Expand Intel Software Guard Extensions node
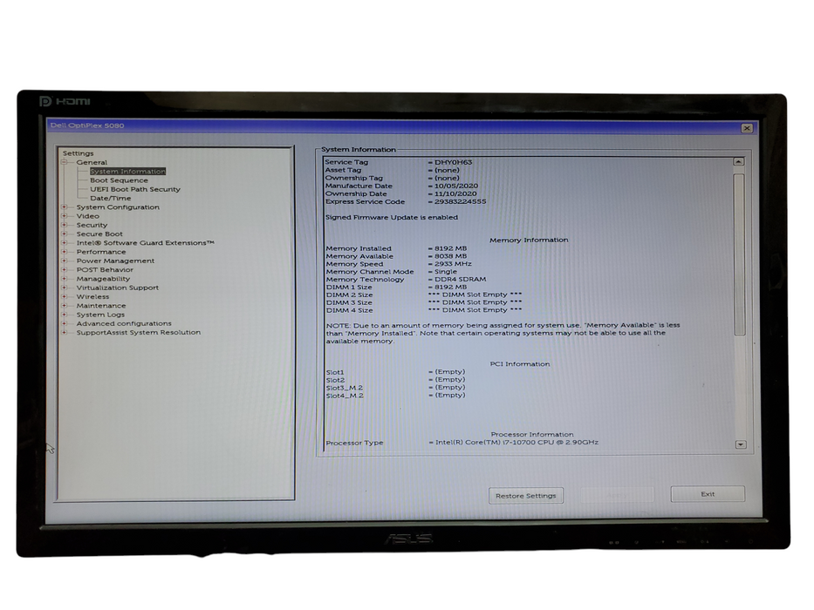This screenshot has height=610, width=814. tap(65, 243)
